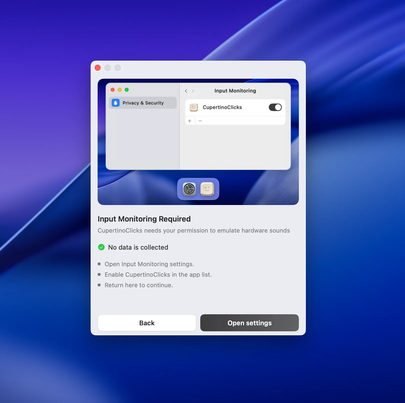Viewport: 405px width, 403px height.
Task: Click the back chevron beside Input Monitoring
Action: coord(186,91)
